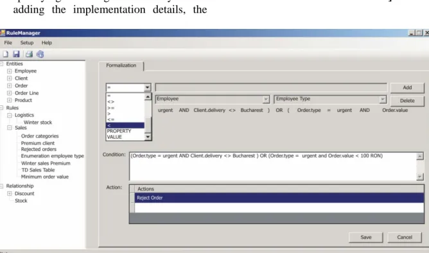Image resolution: width=429 pixels, height=253 pixels.
Task: Select the Relationship tree root
Action: (20, 186)
